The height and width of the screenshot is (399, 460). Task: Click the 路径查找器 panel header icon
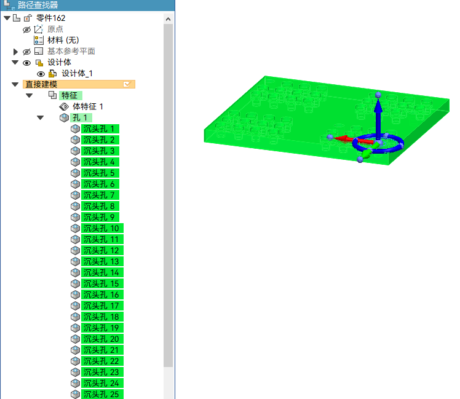(x=9, y=5)
